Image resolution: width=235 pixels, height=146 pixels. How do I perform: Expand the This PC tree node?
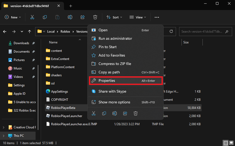[3, 136]
